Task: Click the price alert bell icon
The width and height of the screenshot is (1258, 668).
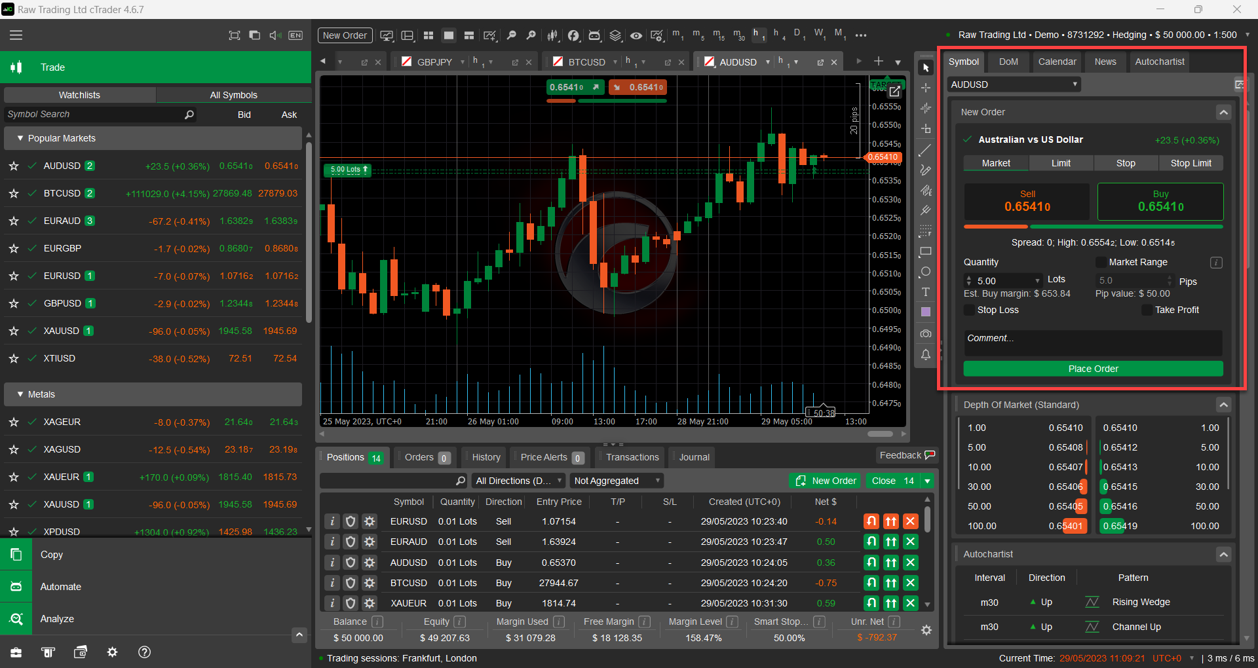Action: (925, 355)
